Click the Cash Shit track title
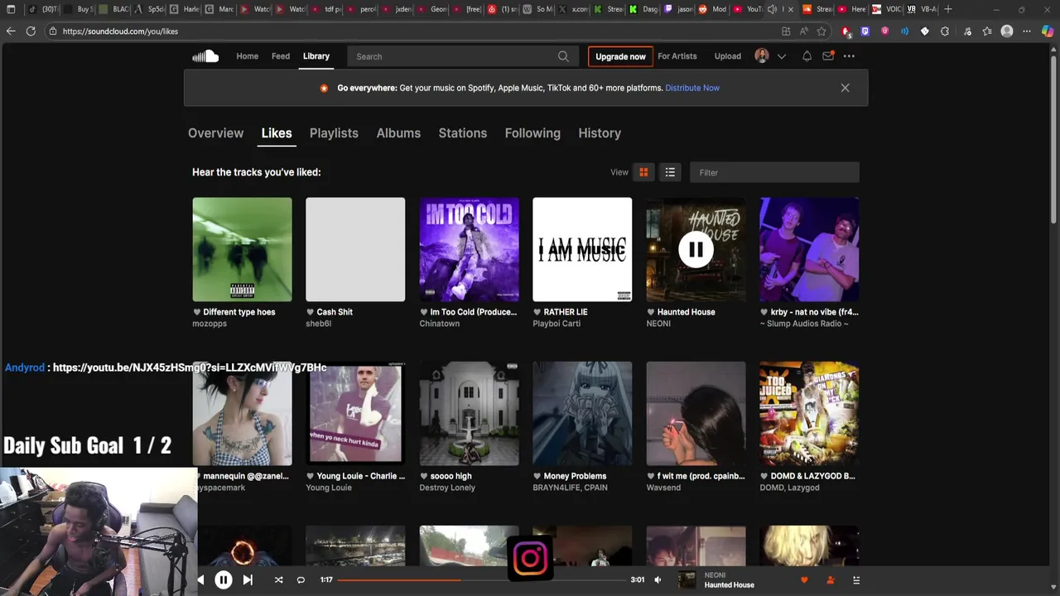This screenshot has height=596, width=1060. [335, 312]
